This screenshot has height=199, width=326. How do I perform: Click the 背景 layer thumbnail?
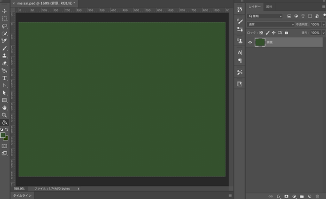click(260, 42)
